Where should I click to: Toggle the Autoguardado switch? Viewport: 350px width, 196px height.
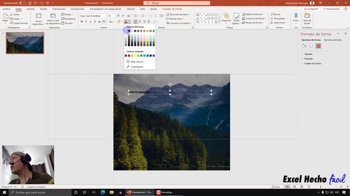tap(22, 3)
